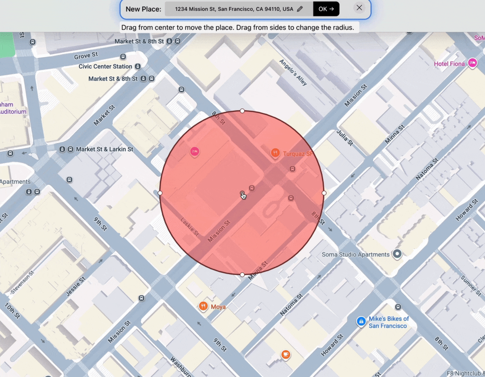Click the Civic Center Station label
The image size is (485, 377).
[105, 66]
